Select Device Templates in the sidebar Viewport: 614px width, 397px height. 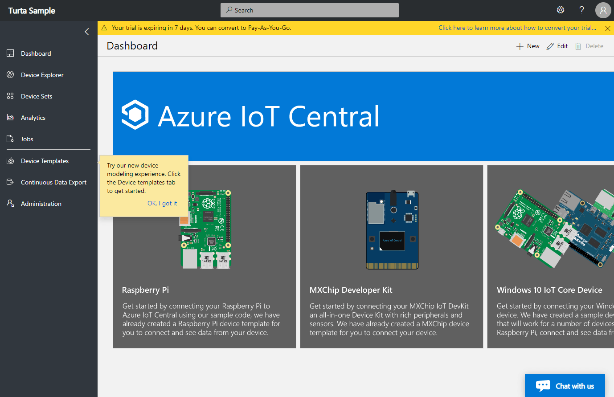click(x=45, y=161)
